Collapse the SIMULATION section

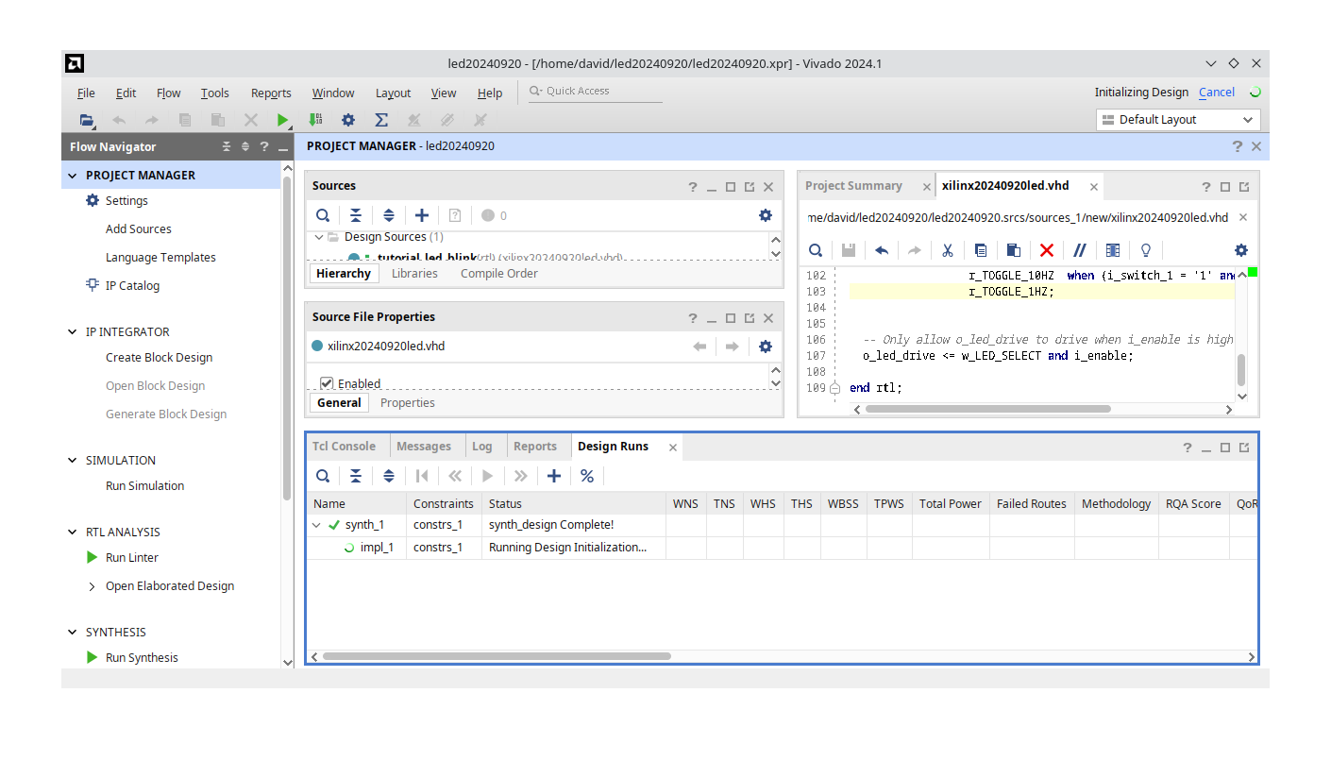[72, 460]
